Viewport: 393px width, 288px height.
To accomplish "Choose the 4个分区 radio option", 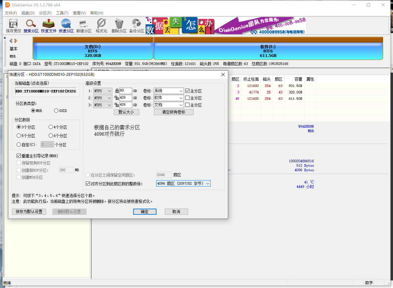I will pos(51,127).
